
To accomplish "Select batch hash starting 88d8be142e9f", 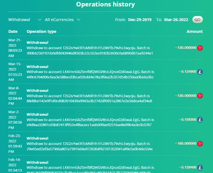I will click(89, 101).
